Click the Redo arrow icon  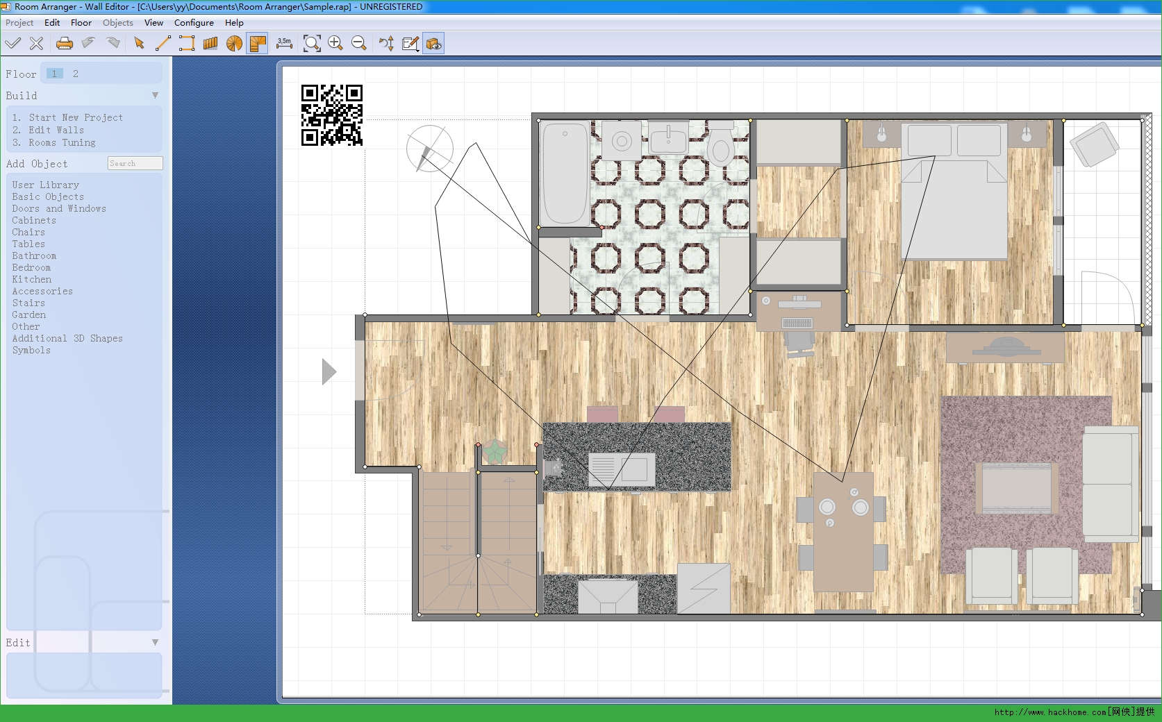point(113,44)
